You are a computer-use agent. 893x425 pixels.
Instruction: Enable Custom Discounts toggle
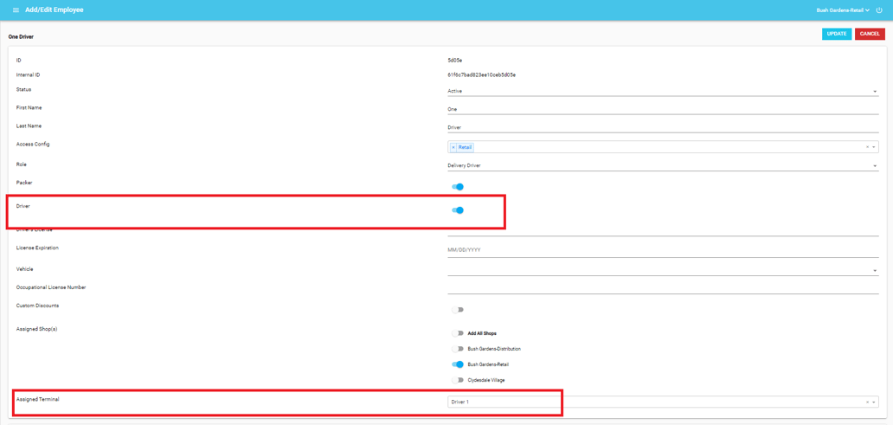tap(458, 310)
